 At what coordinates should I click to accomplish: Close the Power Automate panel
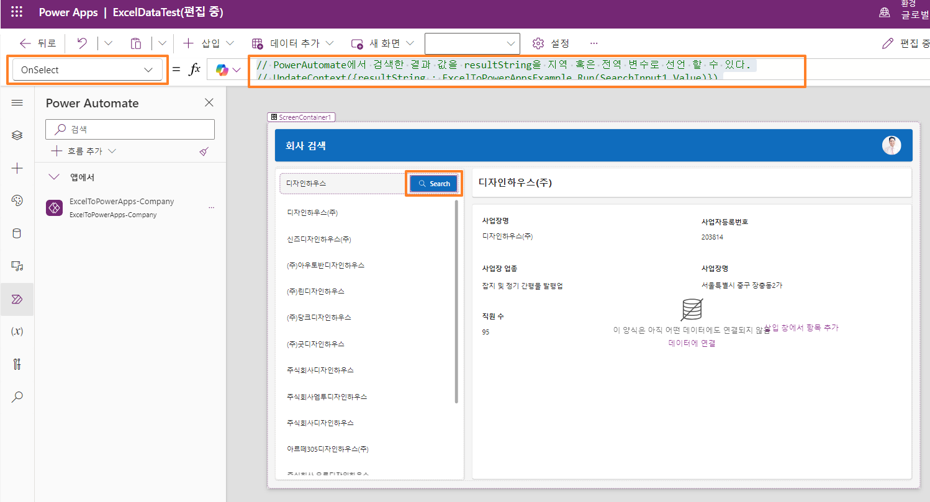pos(209,103)
